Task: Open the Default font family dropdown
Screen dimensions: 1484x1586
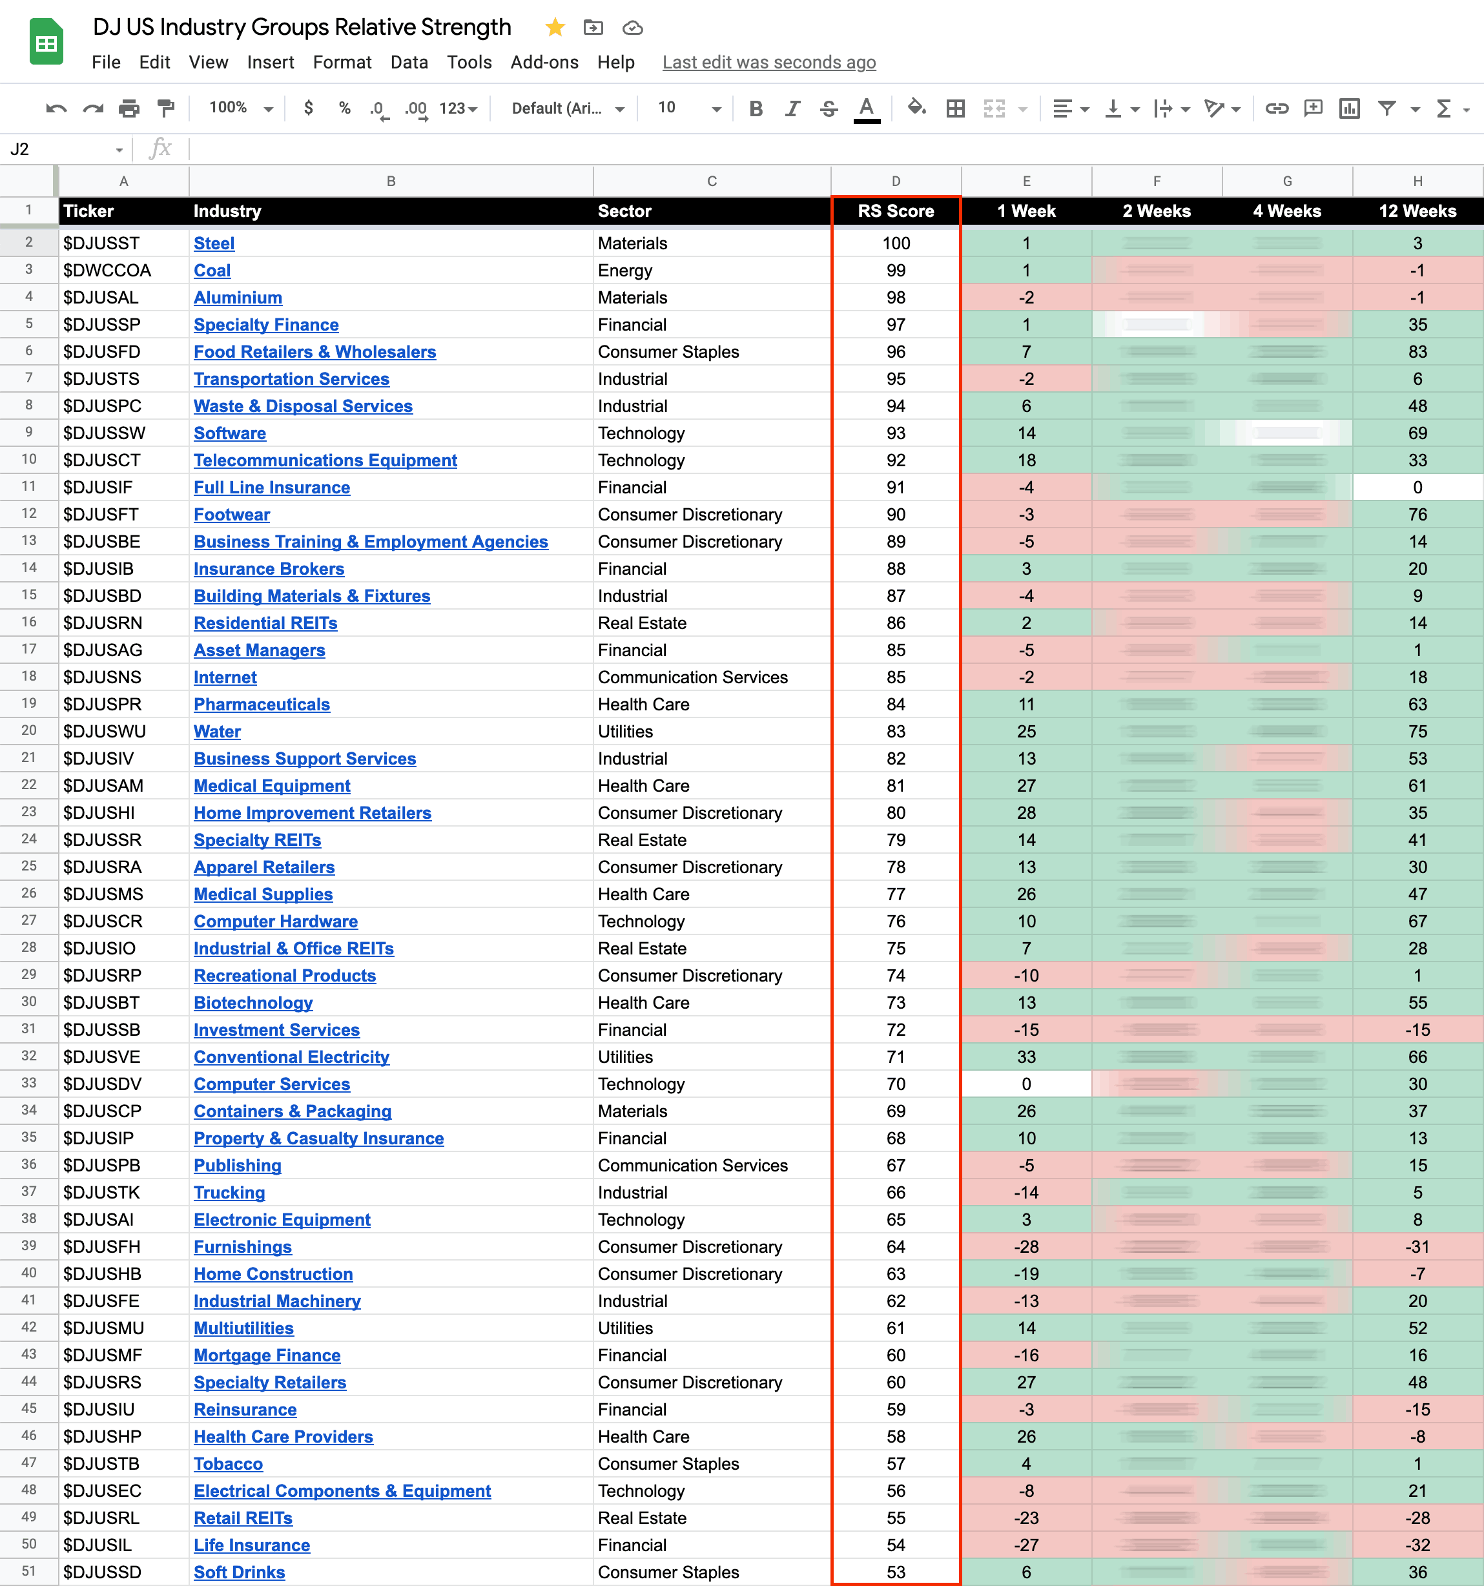Action: click(568, 108)
